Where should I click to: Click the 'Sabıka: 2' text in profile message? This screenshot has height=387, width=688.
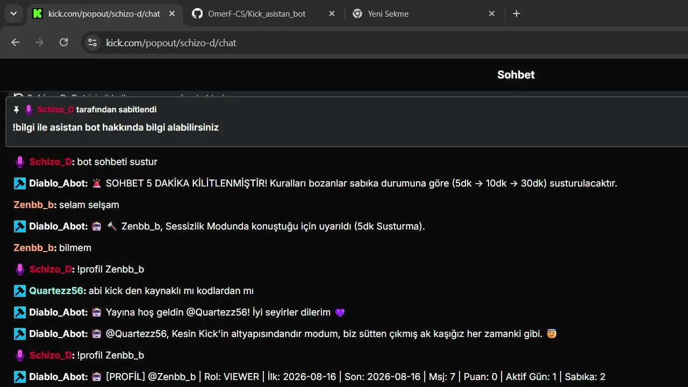(x=585, y=377)
